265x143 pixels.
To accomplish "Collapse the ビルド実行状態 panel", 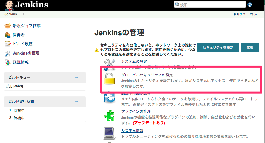I will pos(77,101).
